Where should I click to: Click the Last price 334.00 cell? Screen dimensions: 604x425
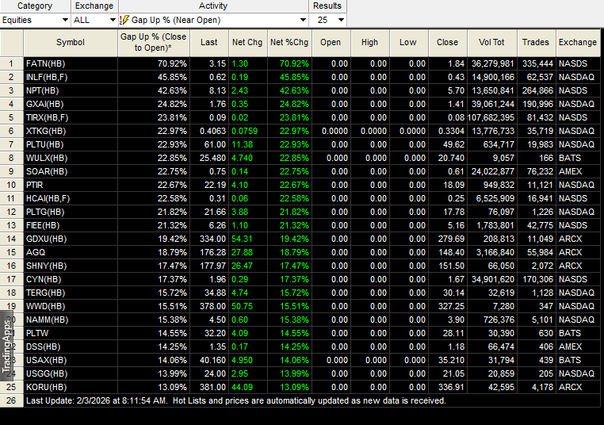tap(209, 239)
